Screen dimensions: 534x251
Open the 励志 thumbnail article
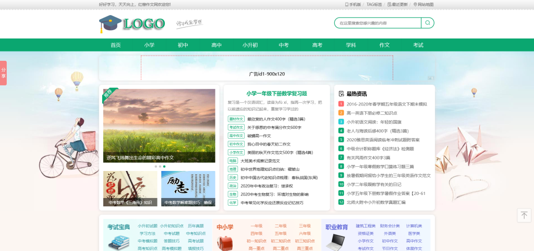pos(188,189)
